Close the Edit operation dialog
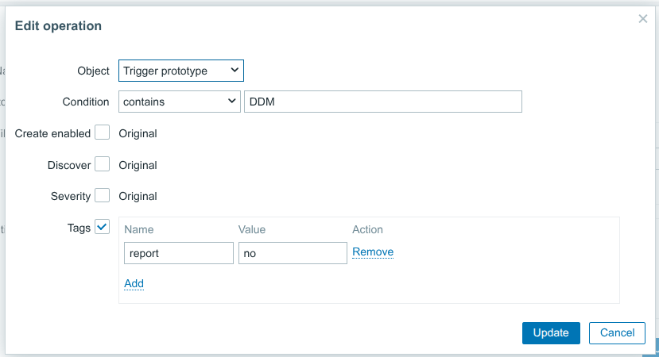659x357 pixels. [643, 18]
